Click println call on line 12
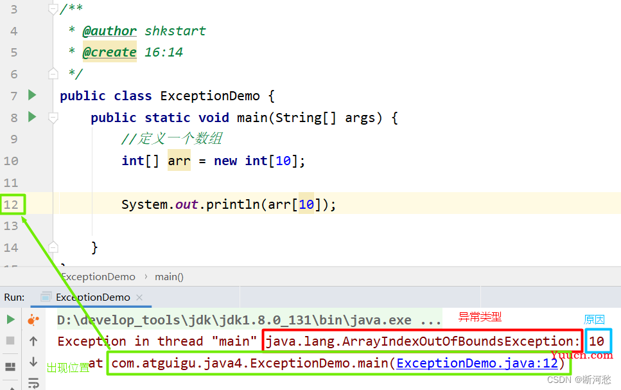The image size is (621, 390). pyautogui.click(x=233, y=204)
